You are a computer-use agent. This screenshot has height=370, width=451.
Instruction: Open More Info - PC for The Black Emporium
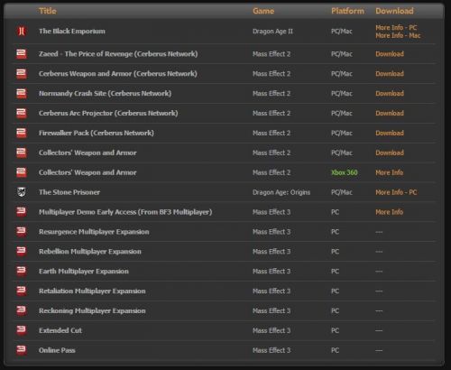(396, 28)
